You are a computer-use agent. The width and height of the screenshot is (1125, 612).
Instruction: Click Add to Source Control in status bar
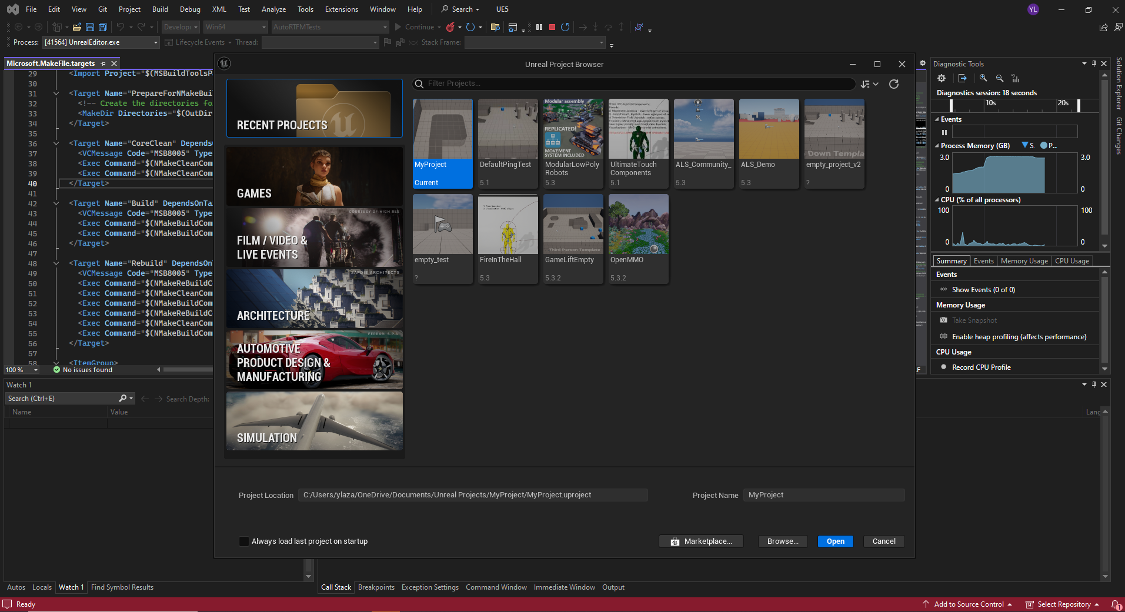click(969, 604)
